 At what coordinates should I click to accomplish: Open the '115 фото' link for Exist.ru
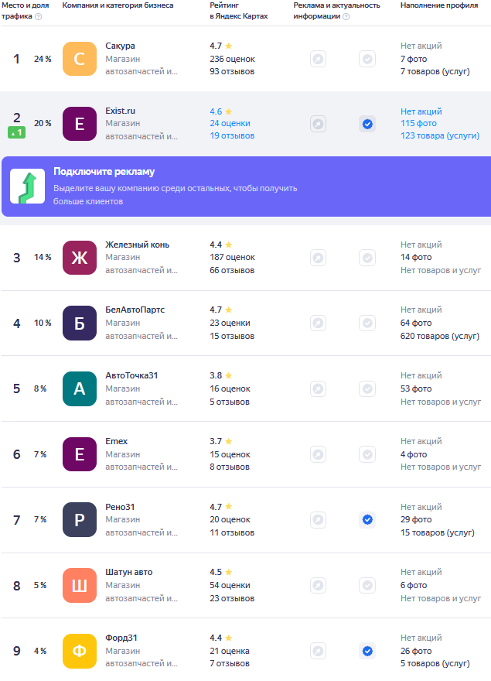click(x=418, y=124)
